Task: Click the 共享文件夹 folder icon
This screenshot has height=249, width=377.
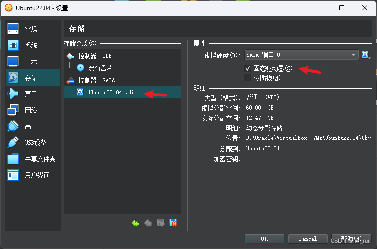Action: point(13,159)
